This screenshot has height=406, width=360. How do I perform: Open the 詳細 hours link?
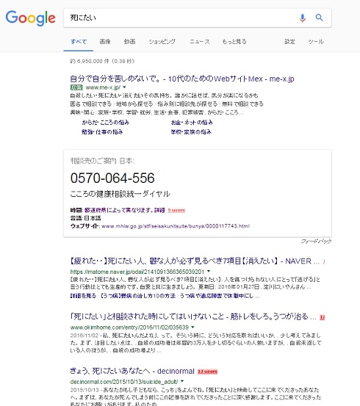tap(159, 210)
